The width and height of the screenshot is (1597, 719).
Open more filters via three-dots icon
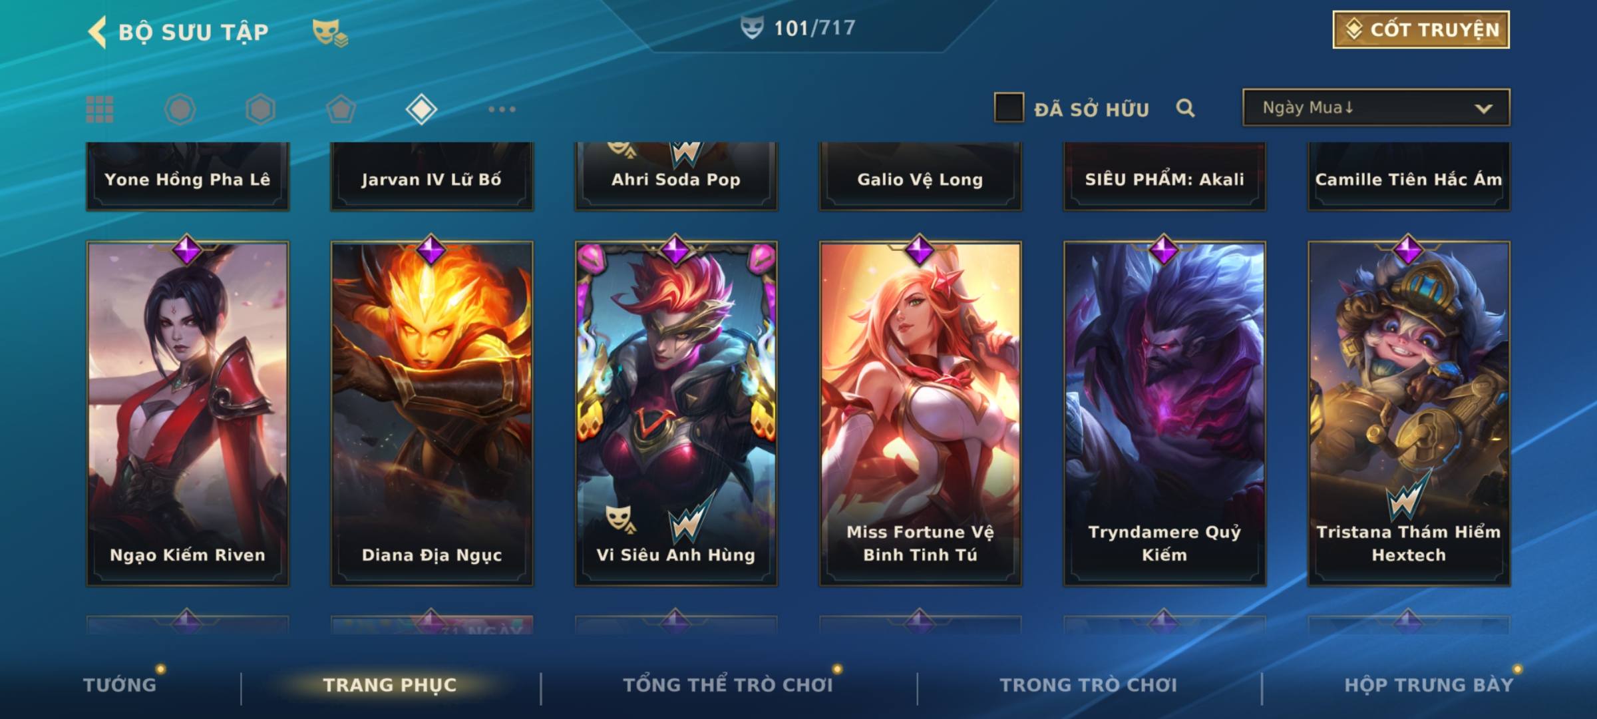pyautogui.click(x=502, y=109)
